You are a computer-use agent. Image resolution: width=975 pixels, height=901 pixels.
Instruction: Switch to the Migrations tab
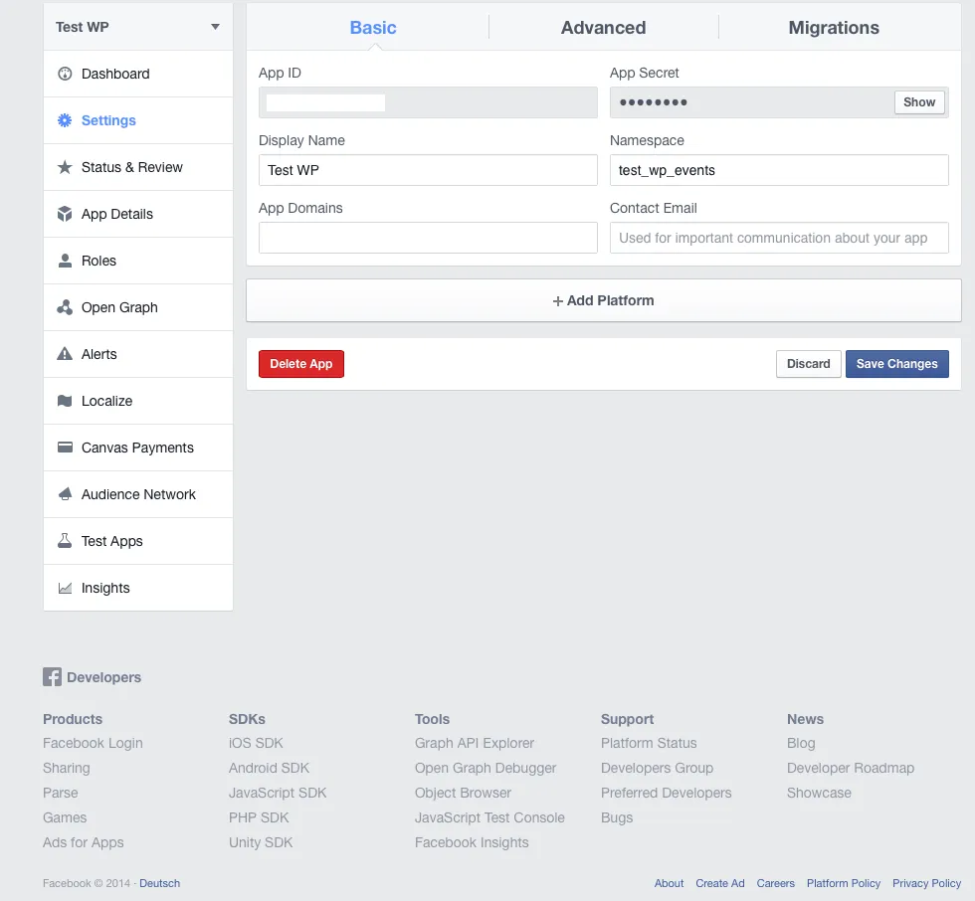834,27
